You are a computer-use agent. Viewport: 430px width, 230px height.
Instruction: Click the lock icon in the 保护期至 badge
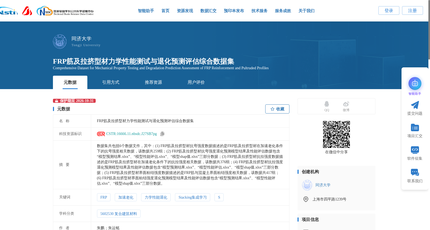click(56, 101)
